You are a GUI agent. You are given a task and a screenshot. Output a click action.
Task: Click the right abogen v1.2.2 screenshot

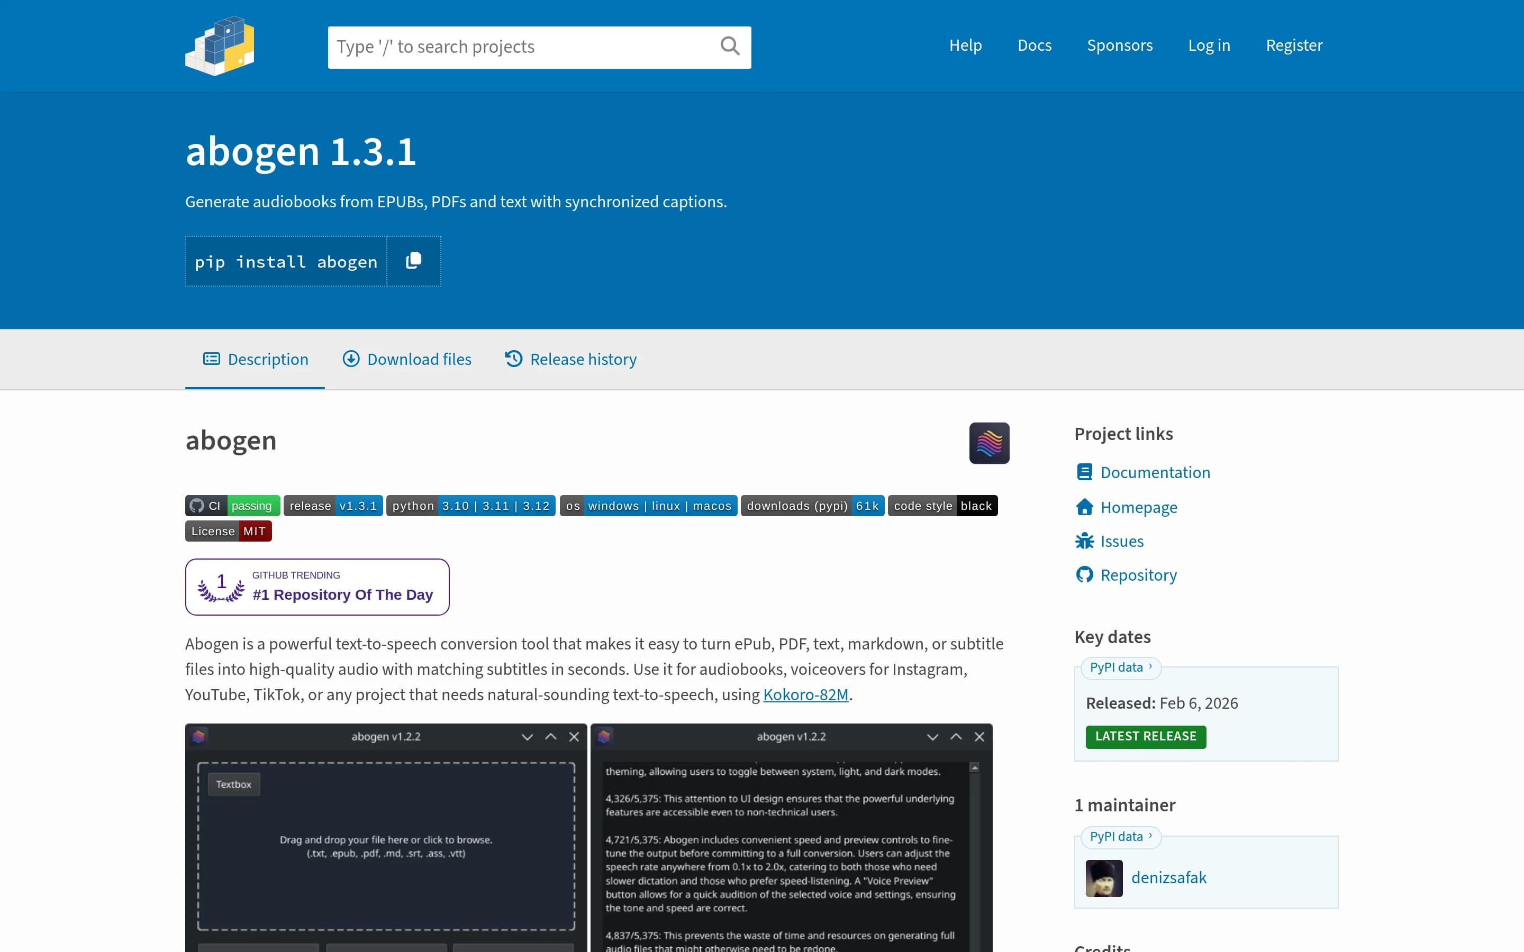click(791, 837)
